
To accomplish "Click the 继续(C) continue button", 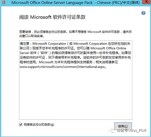I will coord(123,126).
